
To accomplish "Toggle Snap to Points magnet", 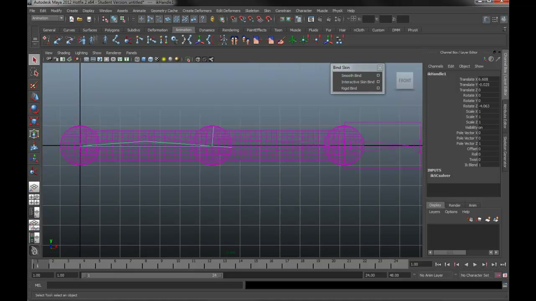I will pyautogui.click(x=251, y=19).
